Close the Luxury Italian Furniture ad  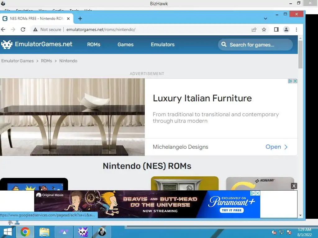click(x=295, y=81)
